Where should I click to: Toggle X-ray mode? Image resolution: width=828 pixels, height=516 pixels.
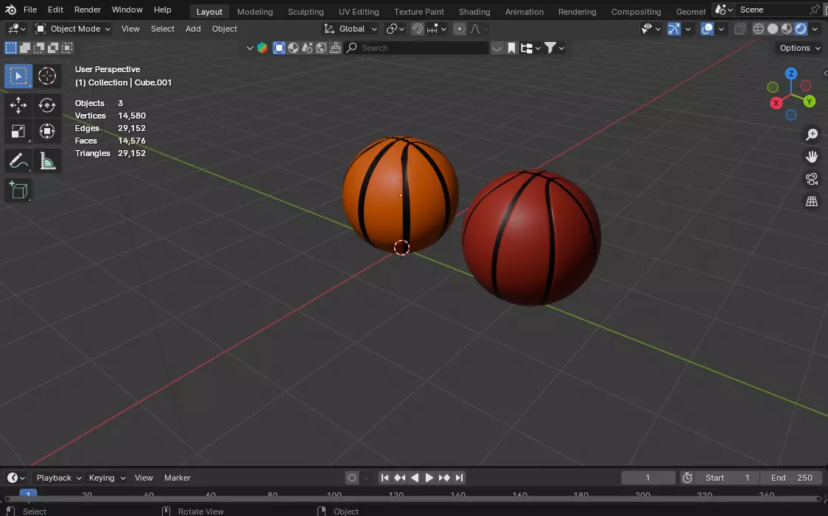tap(740, 29)
